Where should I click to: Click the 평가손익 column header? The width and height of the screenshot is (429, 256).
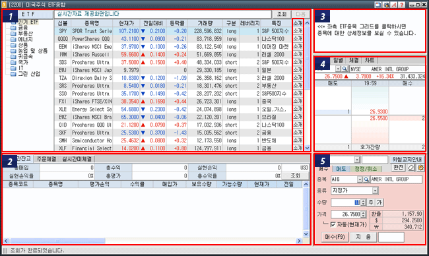click(99, 184)
